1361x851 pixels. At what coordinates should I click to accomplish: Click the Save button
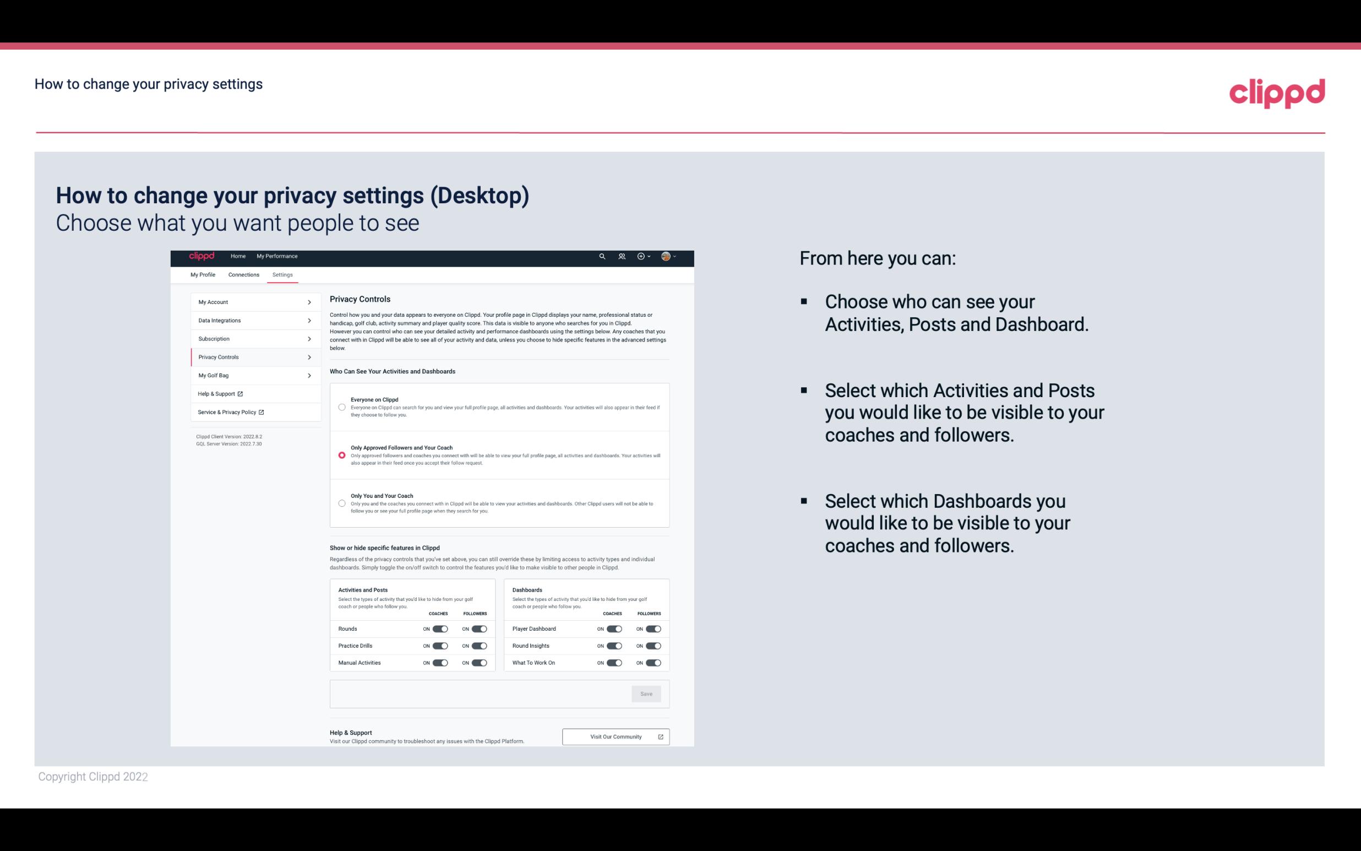(647, 694)
